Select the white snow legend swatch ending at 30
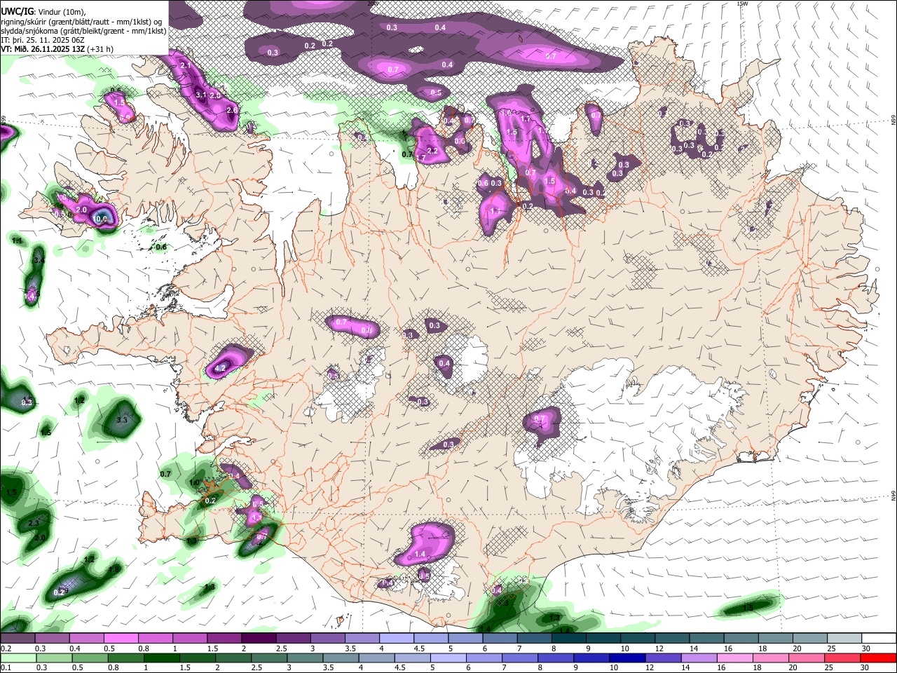897x673 pixels. click(x=879, y=639)
